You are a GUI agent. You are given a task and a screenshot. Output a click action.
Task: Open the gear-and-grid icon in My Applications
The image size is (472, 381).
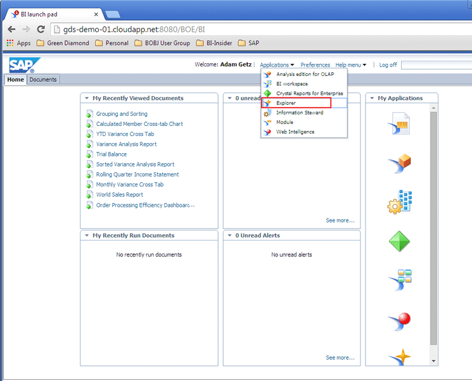click(399, 202)
